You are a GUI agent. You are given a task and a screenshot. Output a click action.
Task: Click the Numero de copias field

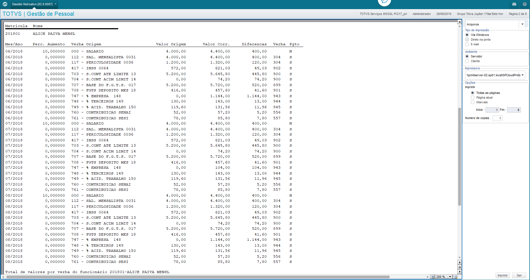coord(497,118)
